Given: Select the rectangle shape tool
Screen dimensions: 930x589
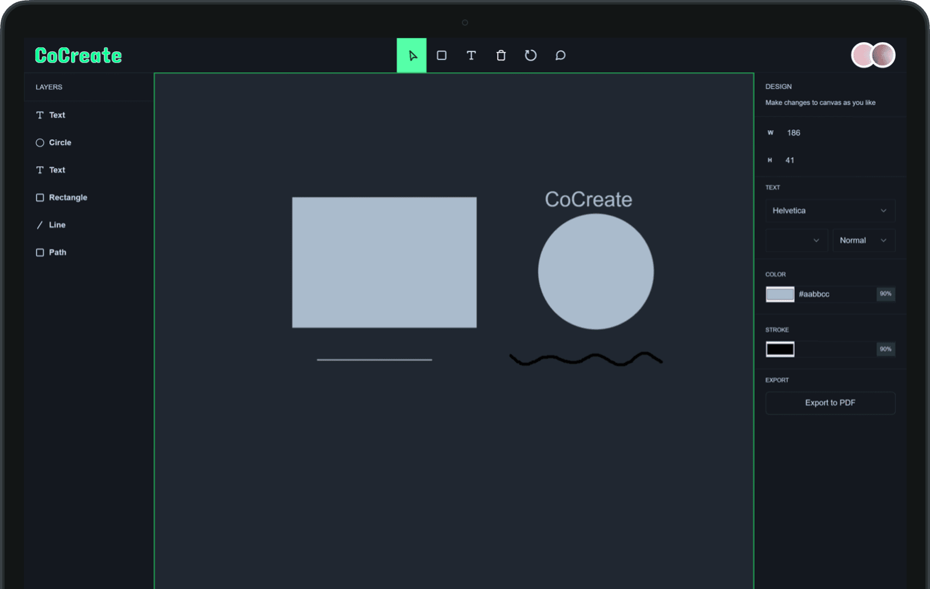Looking at the screenshot, I should (441, 55).
